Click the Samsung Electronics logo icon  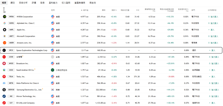(x=4, y=90)
